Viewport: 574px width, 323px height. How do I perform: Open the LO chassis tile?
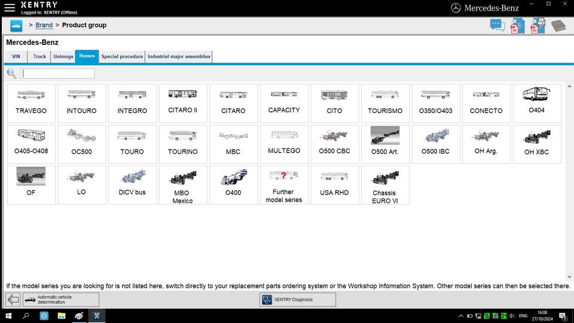pos(82,185)
